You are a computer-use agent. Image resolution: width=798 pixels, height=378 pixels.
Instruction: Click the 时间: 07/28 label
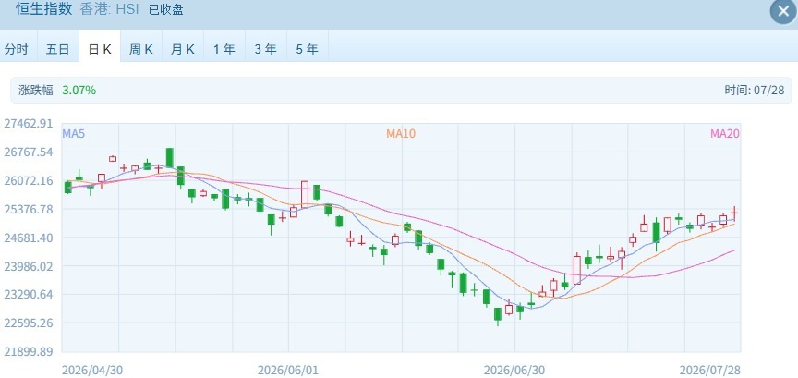755,91
